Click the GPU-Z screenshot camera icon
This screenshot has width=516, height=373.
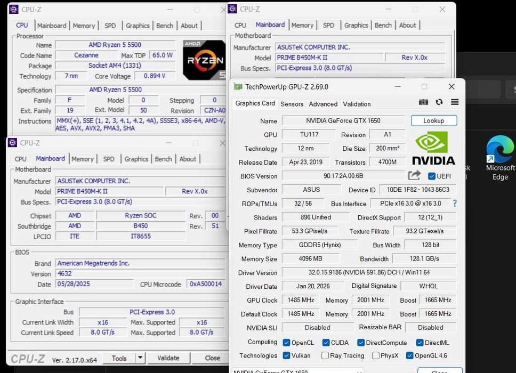[423, 102]
